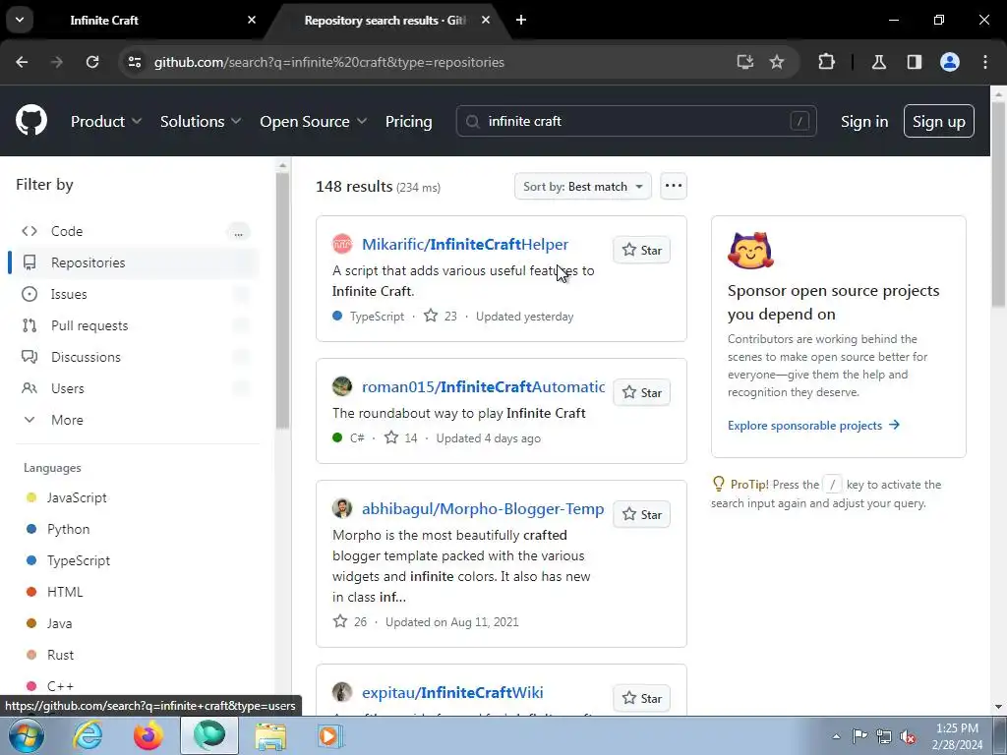Viewport: 1007px width, 755px height.
Task: Launch Firefox from taskbar
Action: click(148, 735)
